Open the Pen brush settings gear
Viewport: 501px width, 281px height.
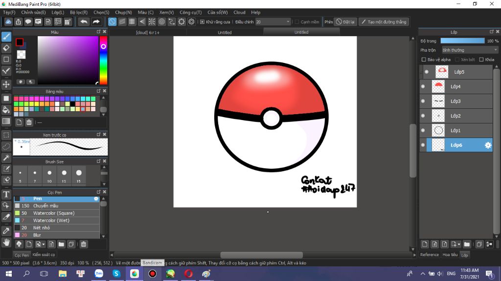(x=96, y=199)
